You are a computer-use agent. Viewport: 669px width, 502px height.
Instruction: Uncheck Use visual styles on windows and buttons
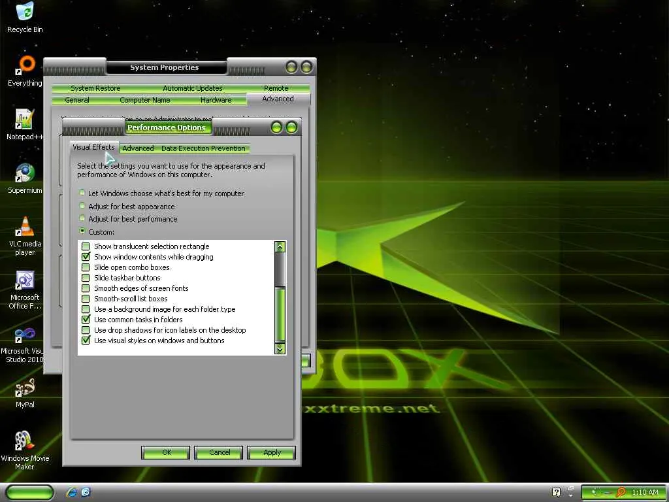click(86, 340)
